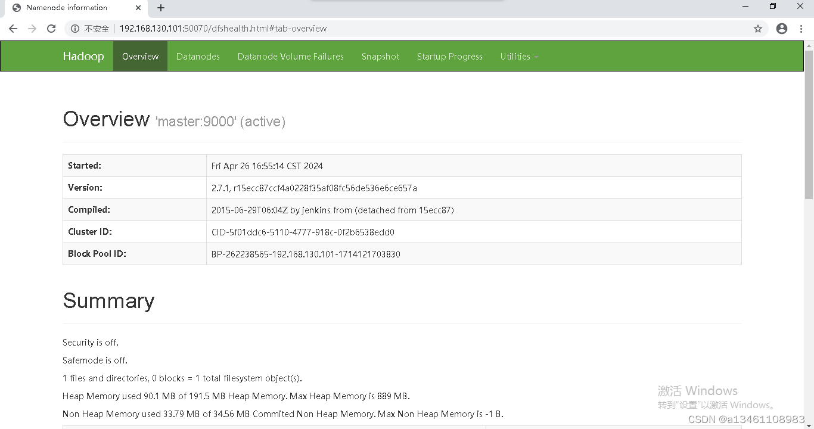This screenshot has width=814, height=429.
Task: Restore down the Chrome window
Action: [x=773, y=7]
